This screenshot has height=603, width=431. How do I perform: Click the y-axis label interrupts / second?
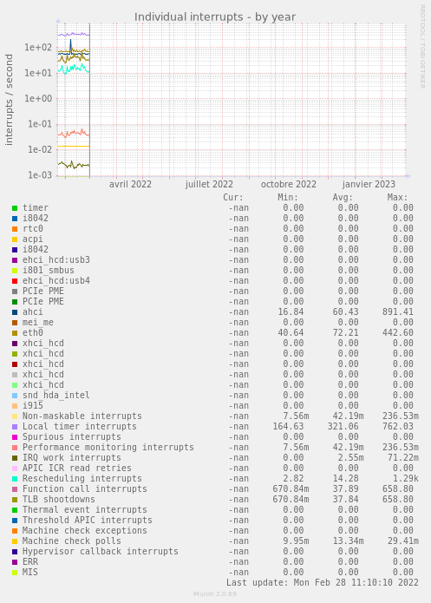click(10, 100)
